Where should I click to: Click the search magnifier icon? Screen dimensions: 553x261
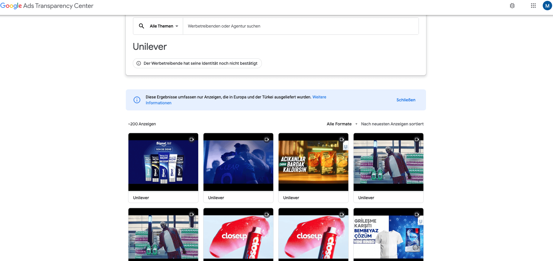click(x=141, y=26)
